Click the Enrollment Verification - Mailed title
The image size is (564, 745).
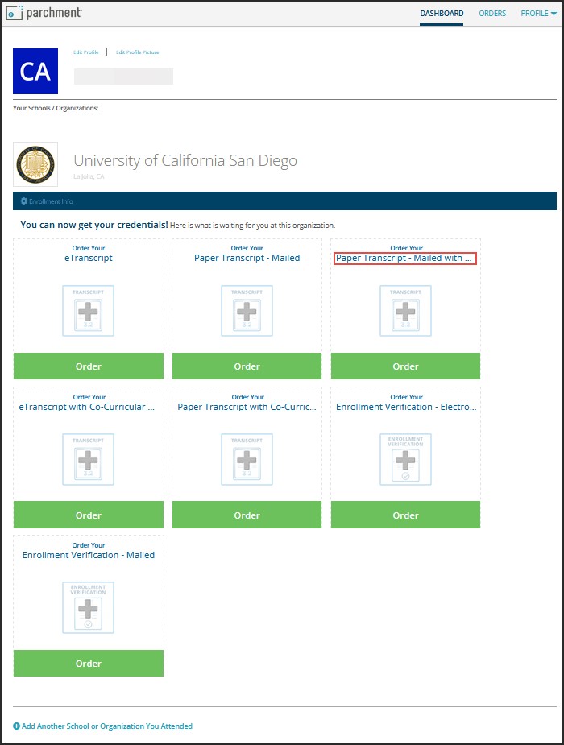(x=89, y=555)
